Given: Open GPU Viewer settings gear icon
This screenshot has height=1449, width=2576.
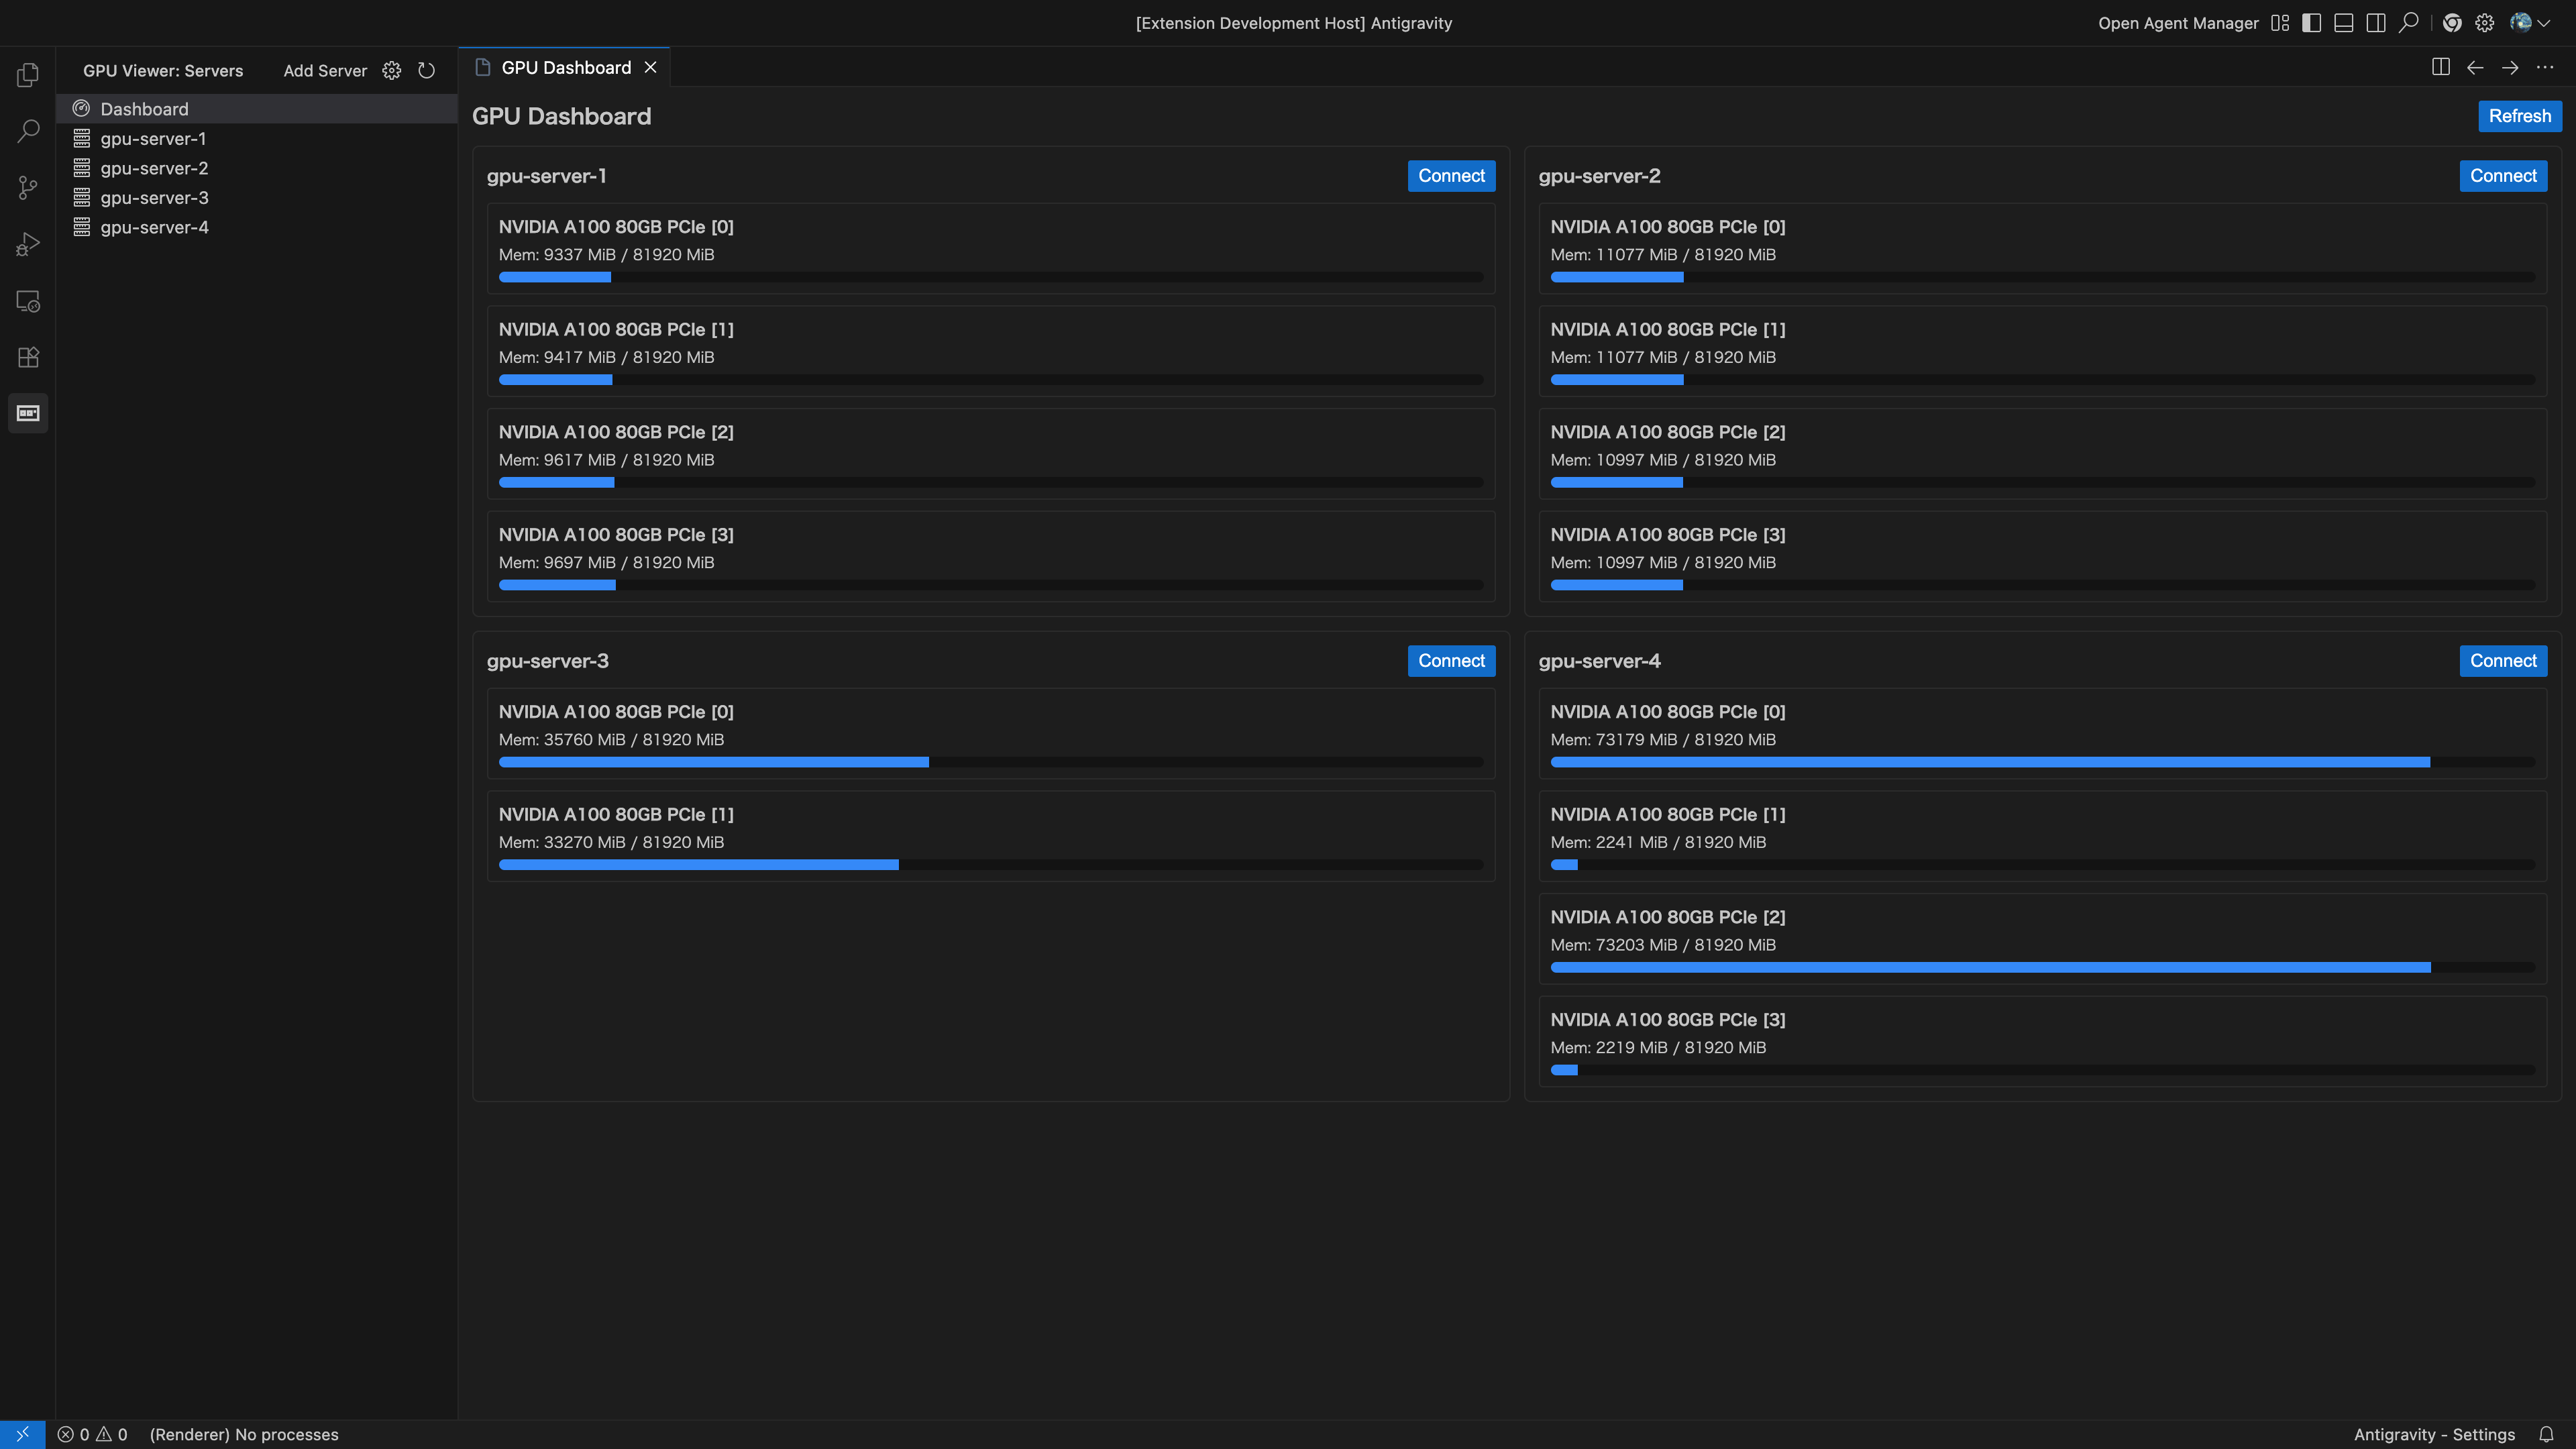Looking at the screenshot, I should coord(391,70).
